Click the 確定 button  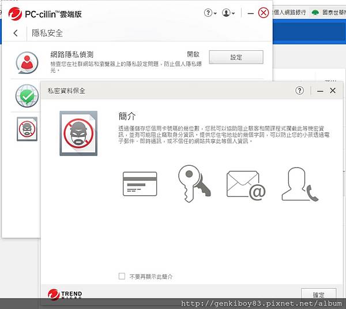pos(319,295)
